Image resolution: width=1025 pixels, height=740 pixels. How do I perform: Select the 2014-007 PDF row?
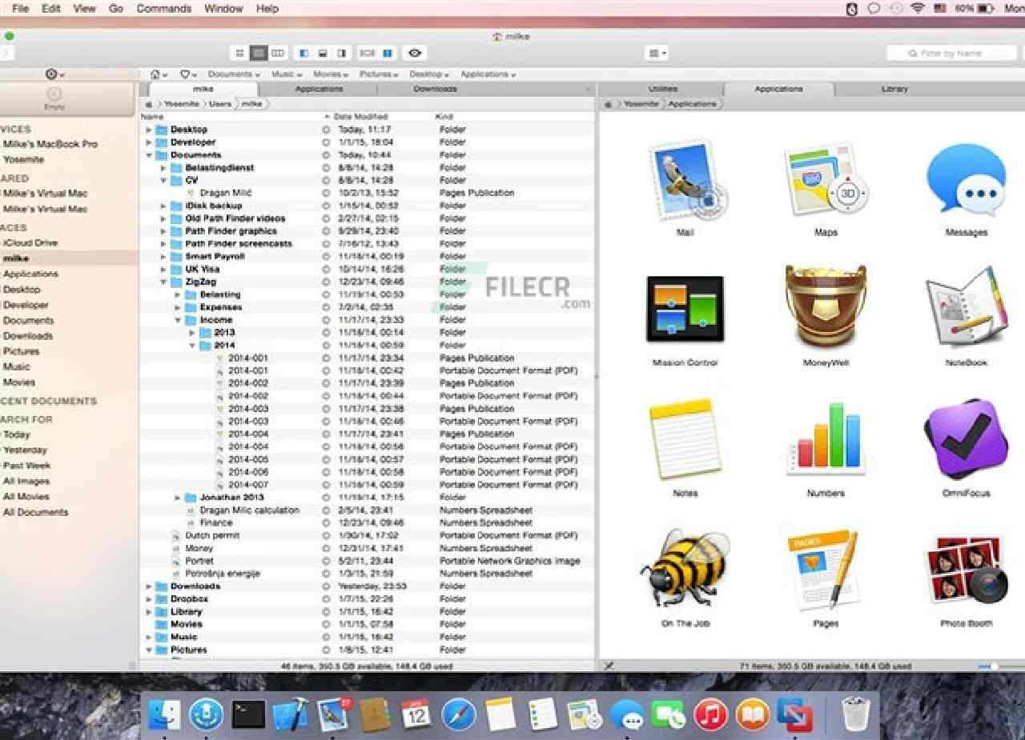click(x=368, y=485)
